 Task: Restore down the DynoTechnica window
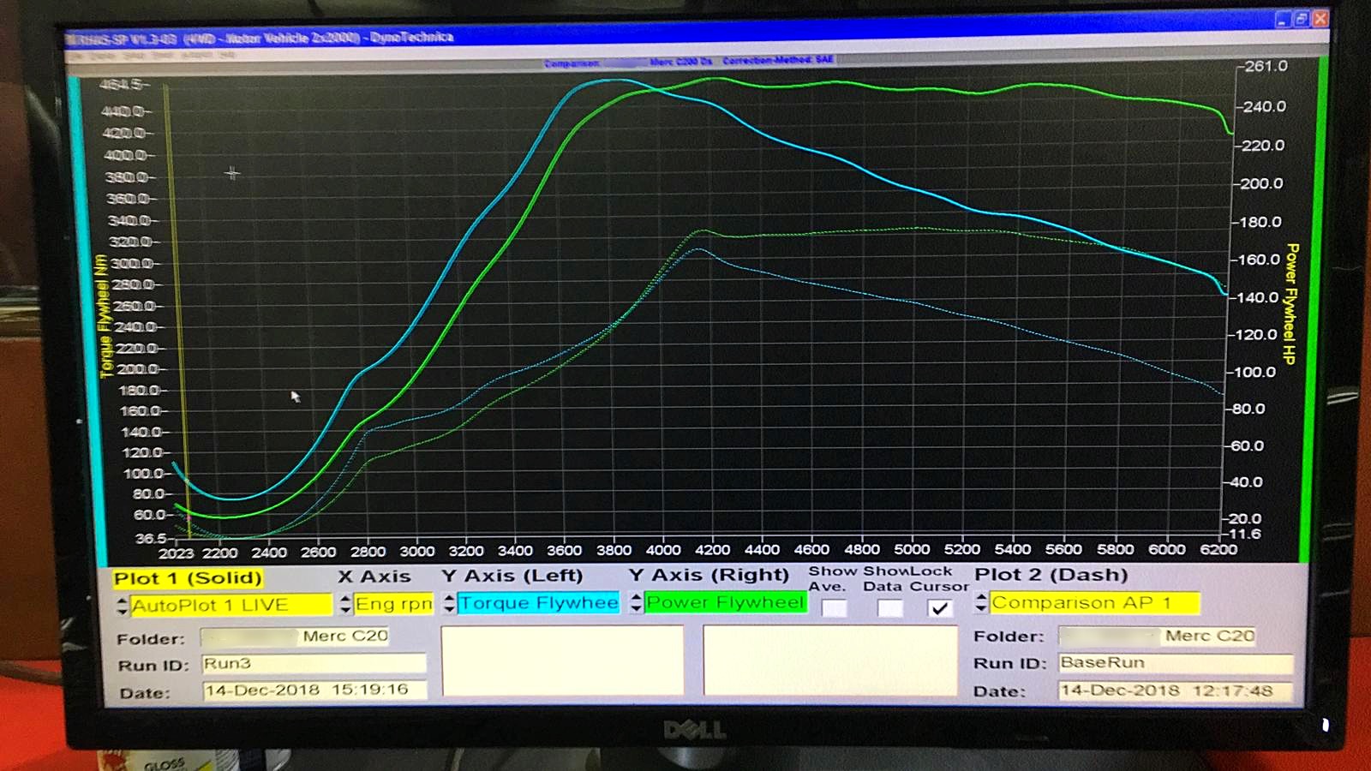1301,19
